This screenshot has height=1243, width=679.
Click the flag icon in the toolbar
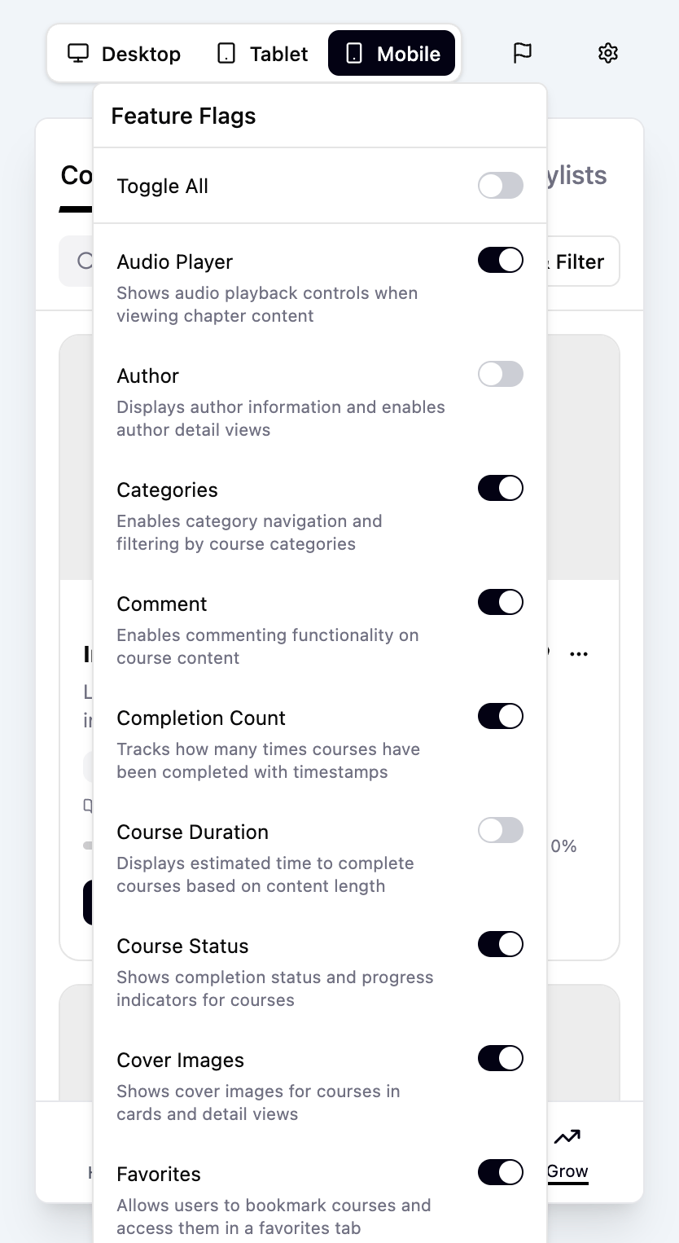point(522,53)
